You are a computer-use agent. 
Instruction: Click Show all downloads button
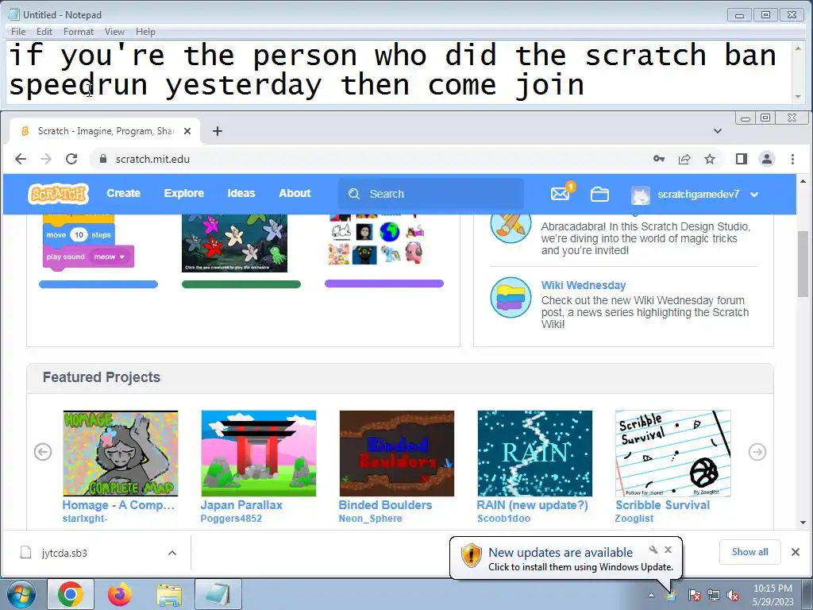point(749,552)
